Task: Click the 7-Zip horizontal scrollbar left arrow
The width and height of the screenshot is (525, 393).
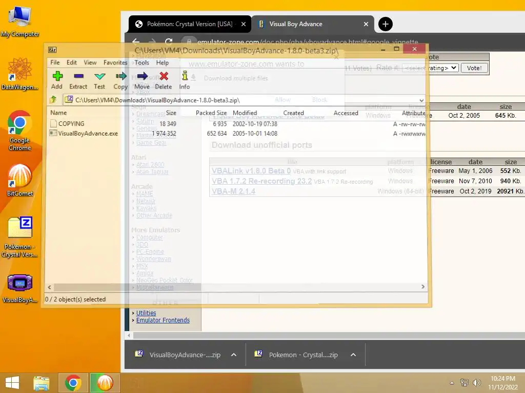Action: 50,287
